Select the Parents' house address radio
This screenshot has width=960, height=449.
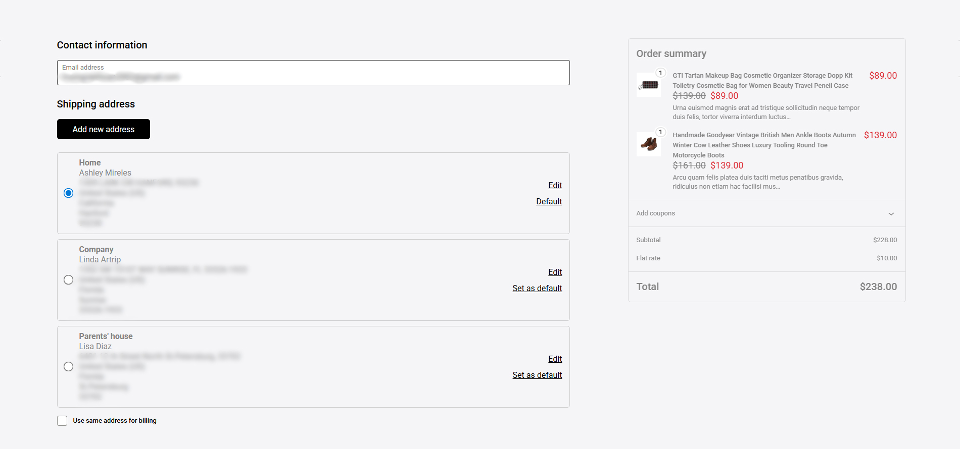click(69, 367)
